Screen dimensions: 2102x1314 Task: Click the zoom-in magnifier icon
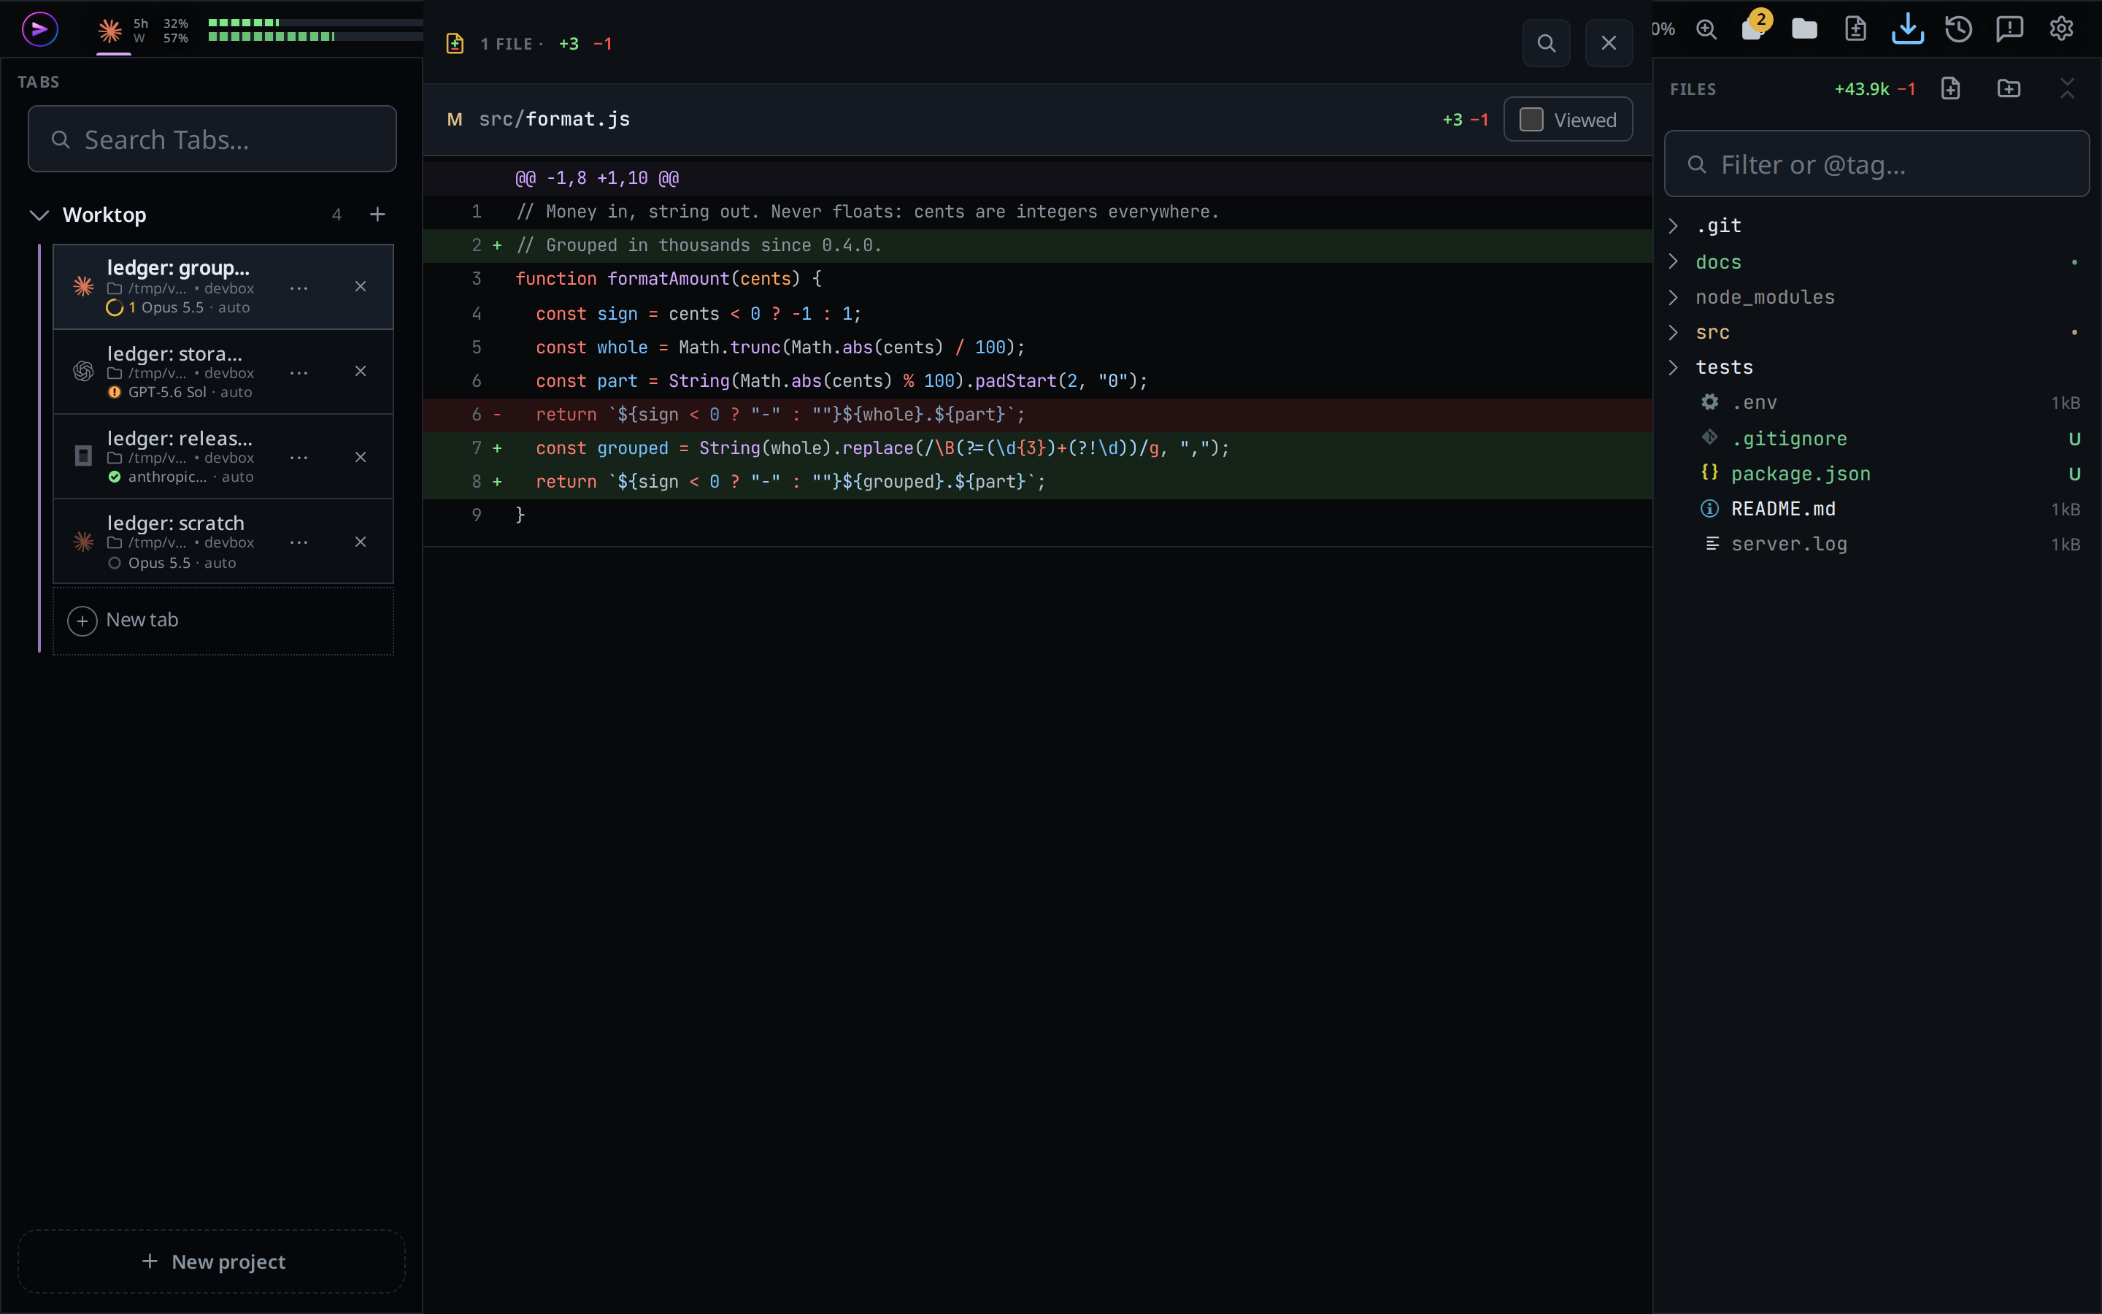coord(1706,29)
